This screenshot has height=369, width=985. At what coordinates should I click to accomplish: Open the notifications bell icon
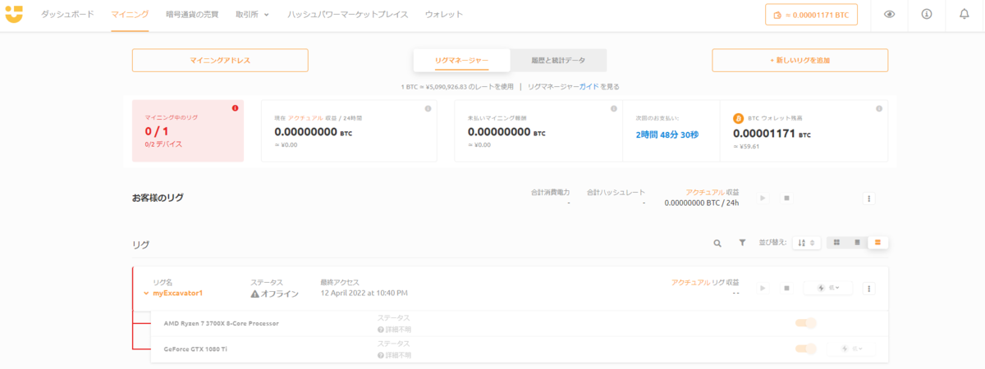click(964, 15)
